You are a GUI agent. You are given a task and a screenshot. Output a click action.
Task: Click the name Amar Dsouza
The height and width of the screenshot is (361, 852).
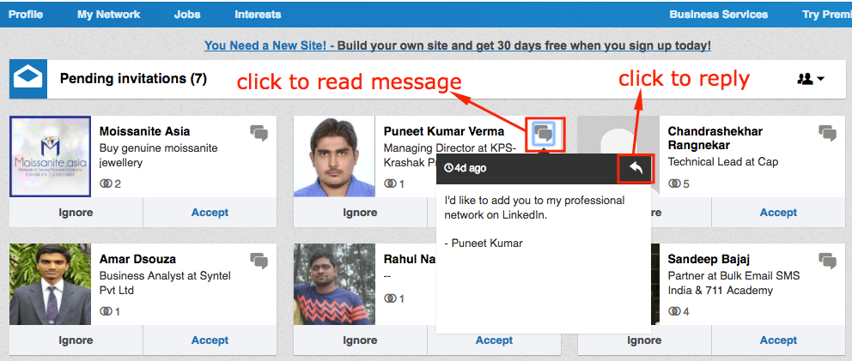pyautogui.click(x=137, y=259)
